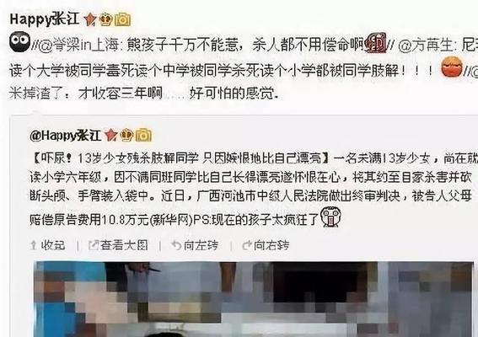Viewport: 478px width, 337px height.
Task: Click the orange face emoji after exclamation marks
Action: tap(452, 67)
